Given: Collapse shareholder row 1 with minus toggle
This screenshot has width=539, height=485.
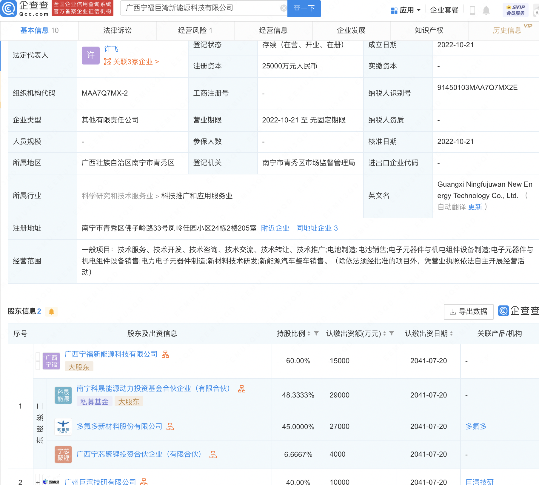Looking at the screenshot, I should point(38,361).
